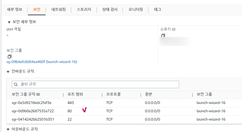Click the 보안 그룹 규칙 ID column header
The height and width of the screenshot is (132, 242).
pos(28,95)
